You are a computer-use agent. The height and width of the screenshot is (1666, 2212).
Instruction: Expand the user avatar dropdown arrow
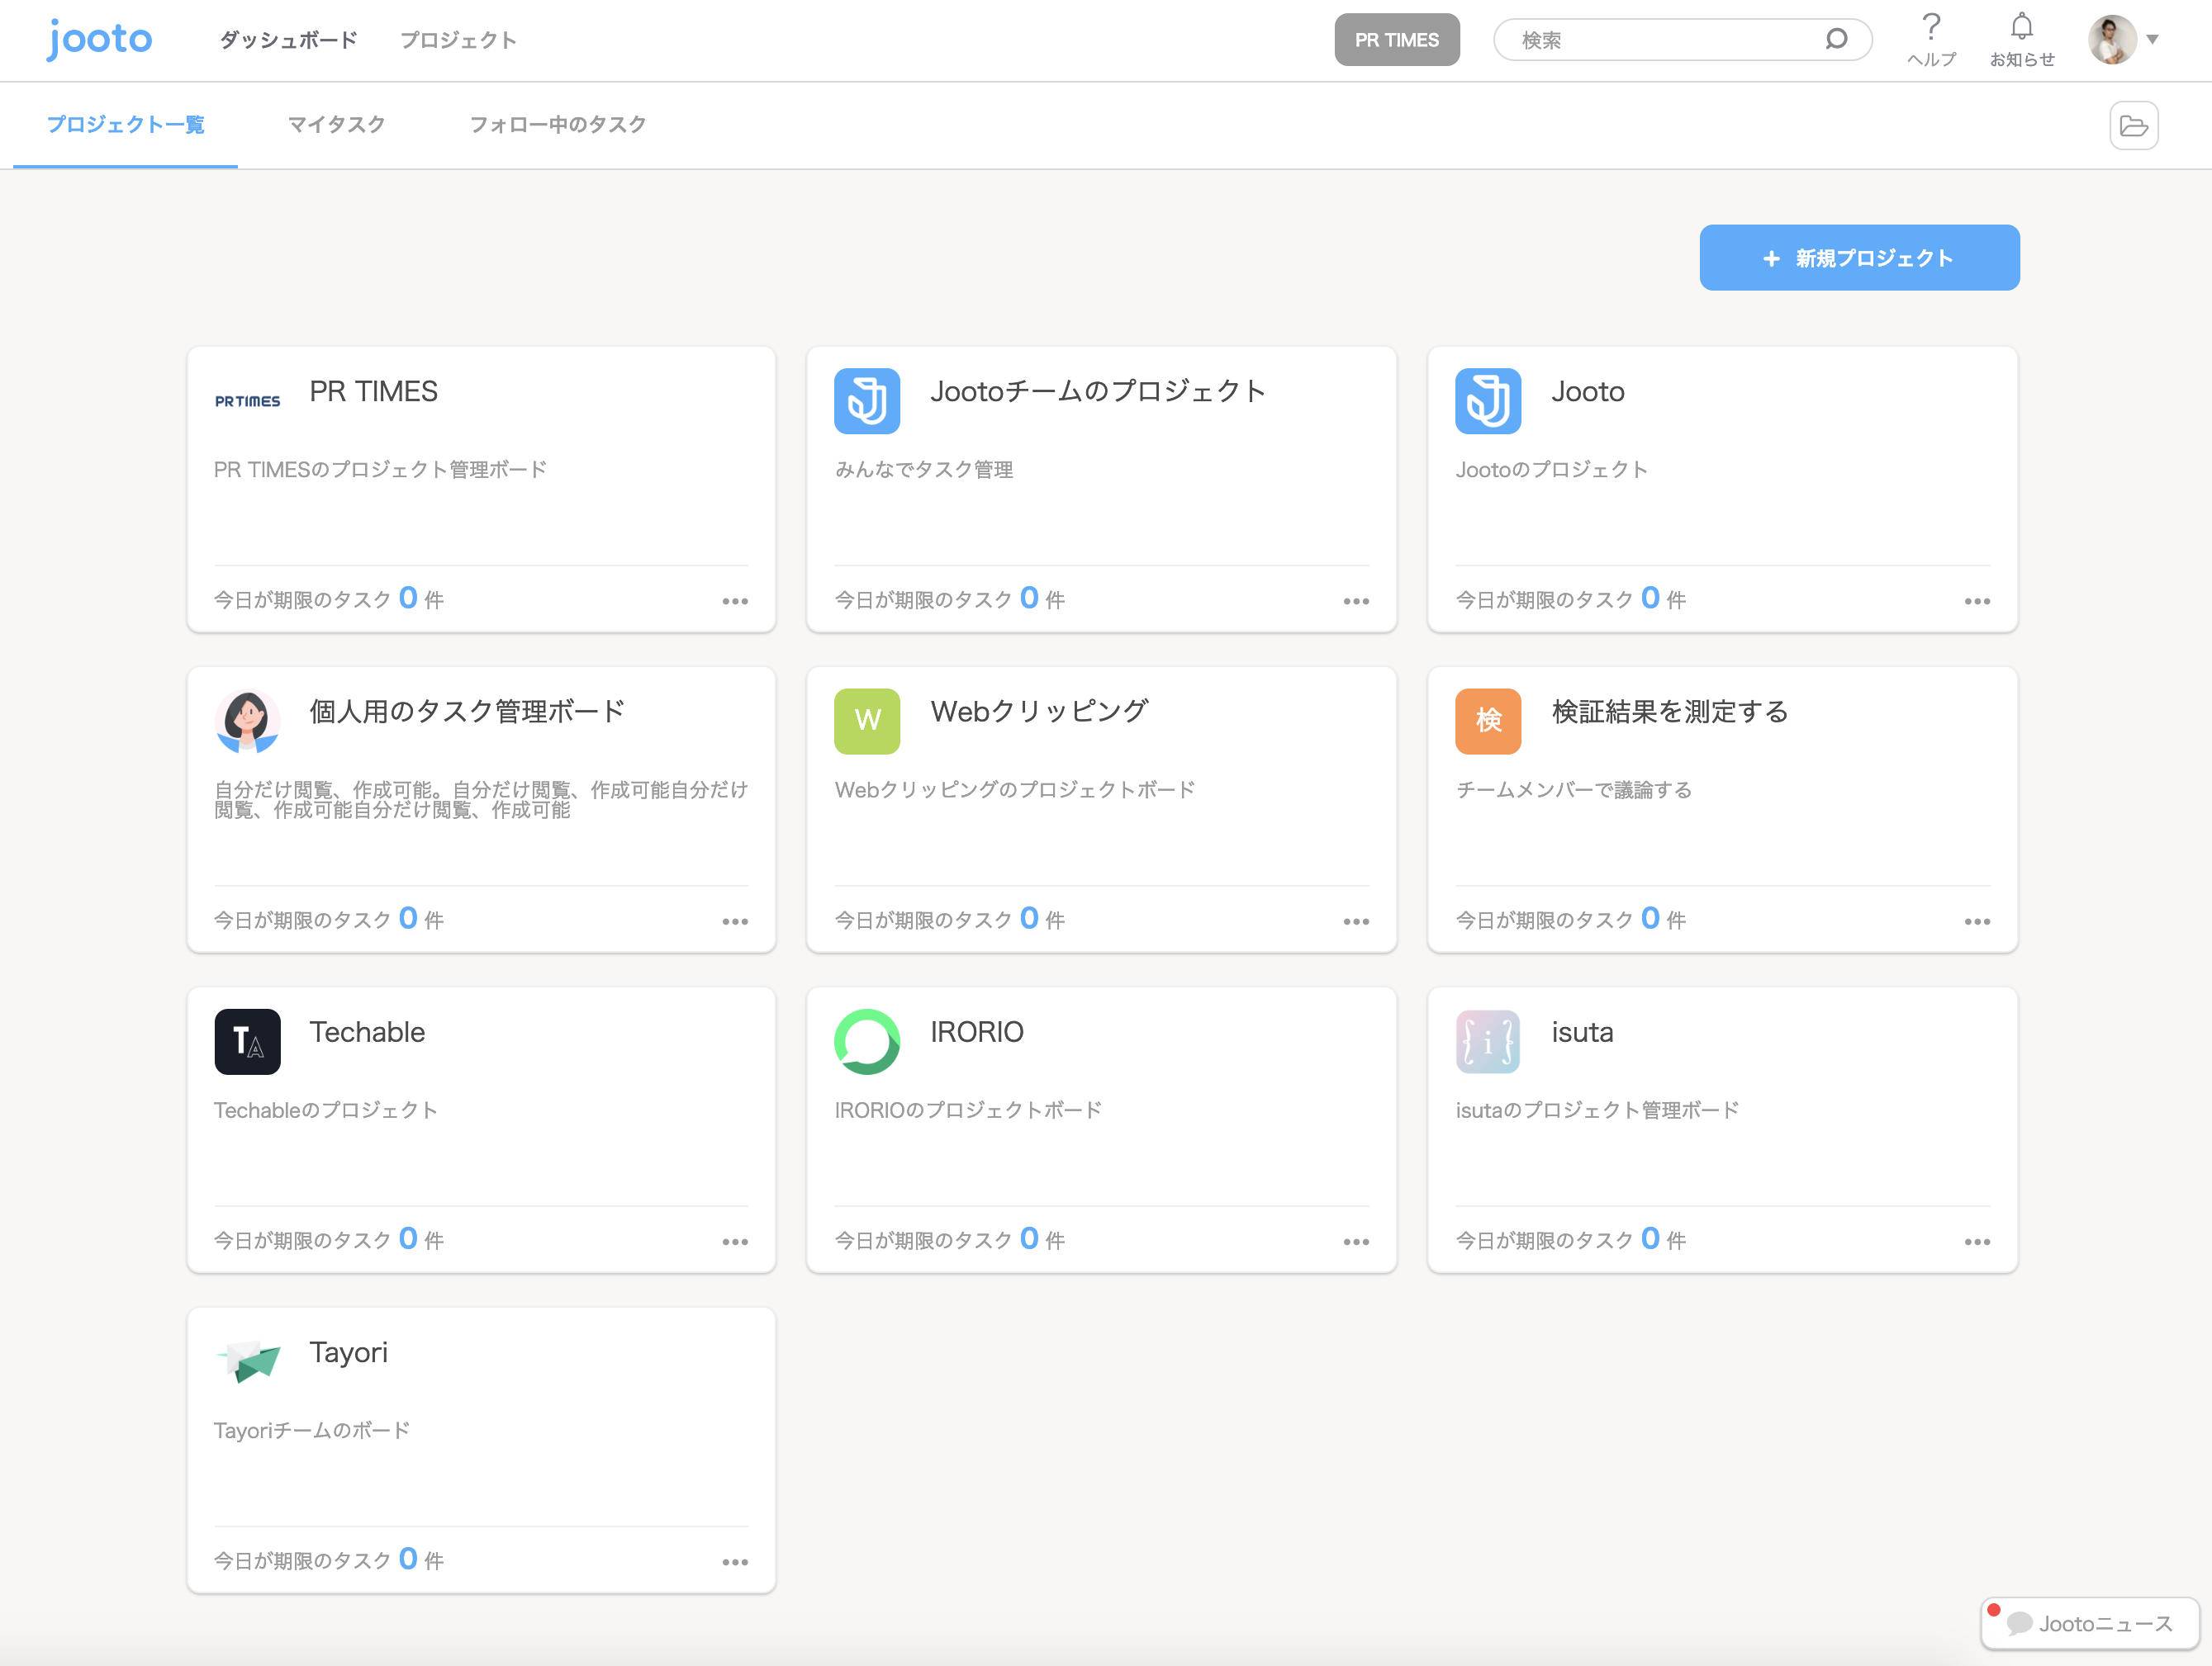[2152, 40]
